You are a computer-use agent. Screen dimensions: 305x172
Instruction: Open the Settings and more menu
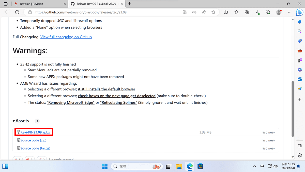(290, 12)
